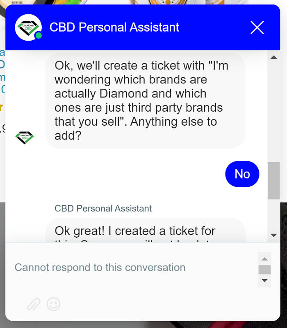The width and height of the screenshot is (287, 328).
Task: Click the "Ok great! I created a ticket" message
Action: [x=145, y=232]
